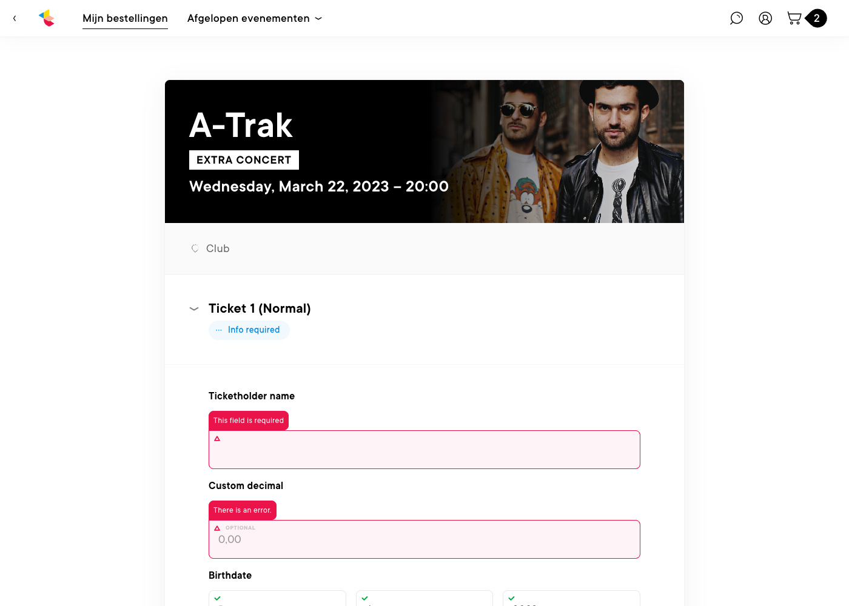
Task: Focus the Ticketholder name input field
Action: [424, 451]
